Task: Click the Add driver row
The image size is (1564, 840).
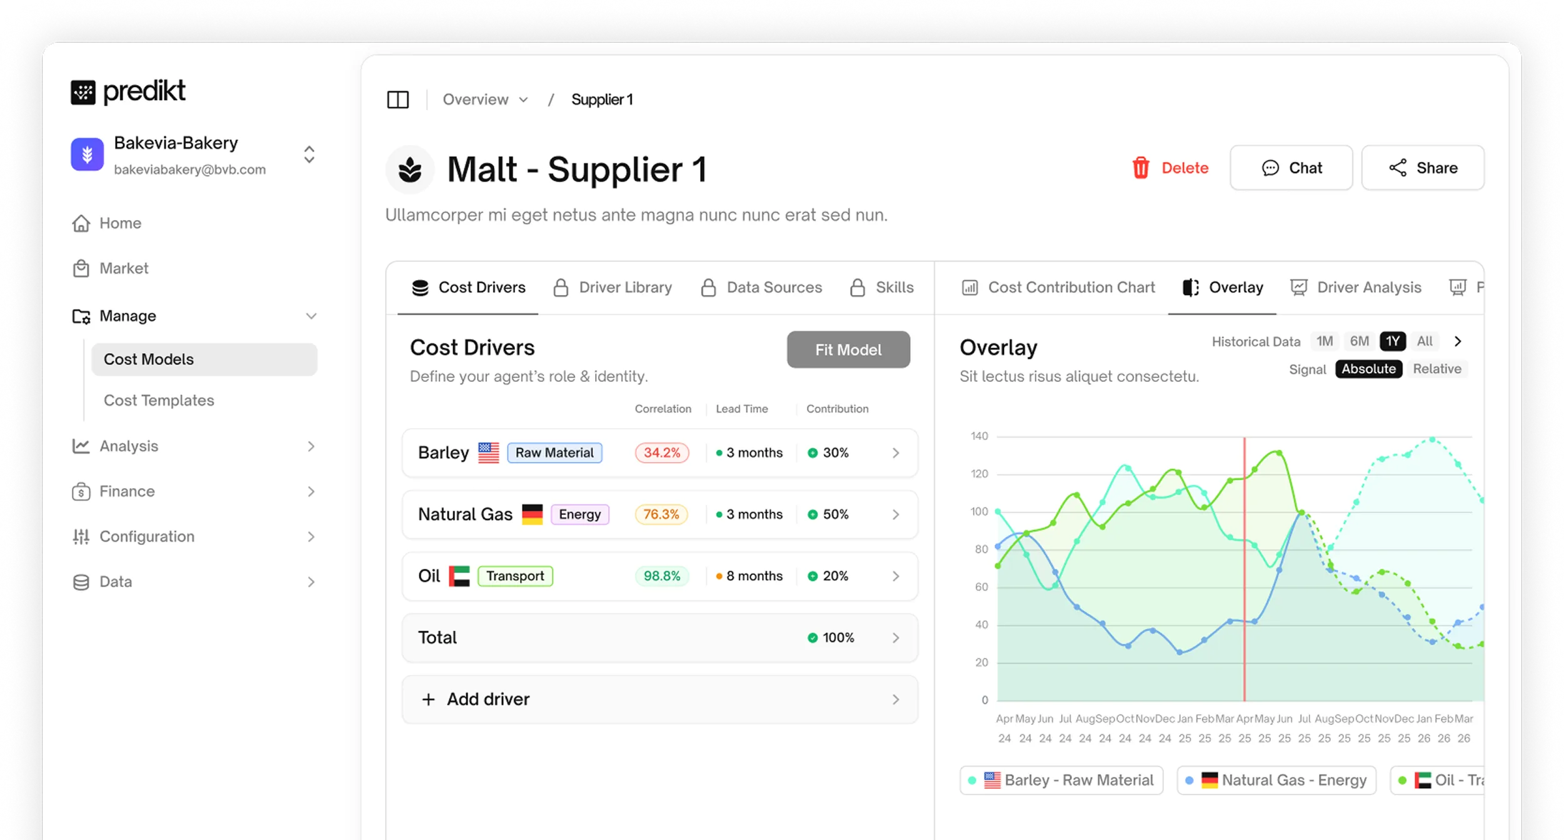Action: click(x=659, y=699)
